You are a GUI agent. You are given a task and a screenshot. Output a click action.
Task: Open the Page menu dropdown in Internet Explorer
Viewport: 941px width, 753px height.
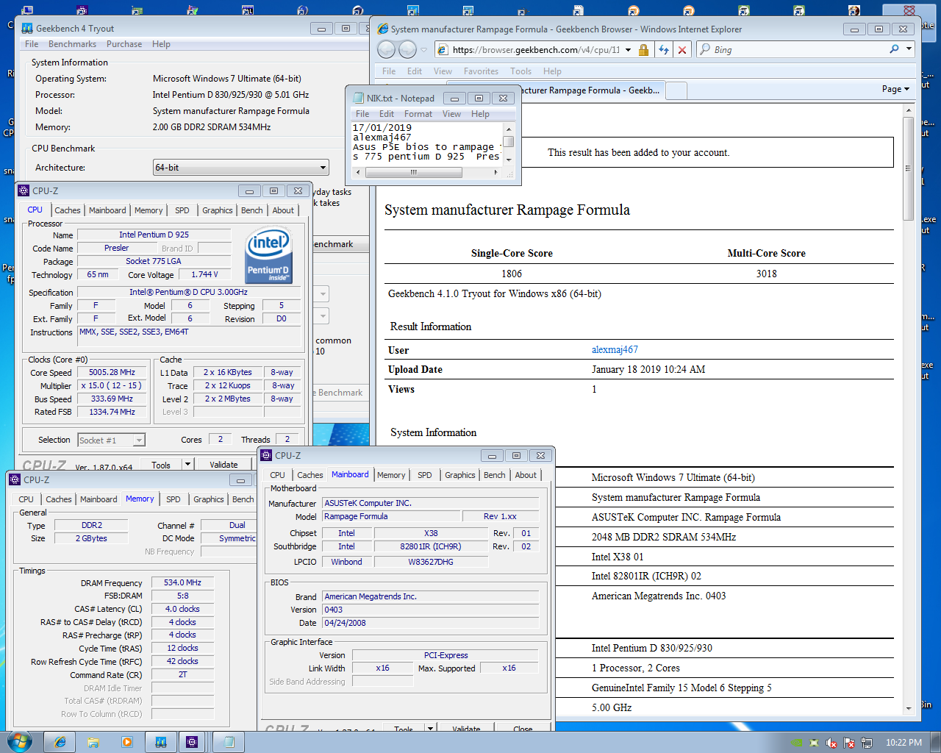pos(895,89)
